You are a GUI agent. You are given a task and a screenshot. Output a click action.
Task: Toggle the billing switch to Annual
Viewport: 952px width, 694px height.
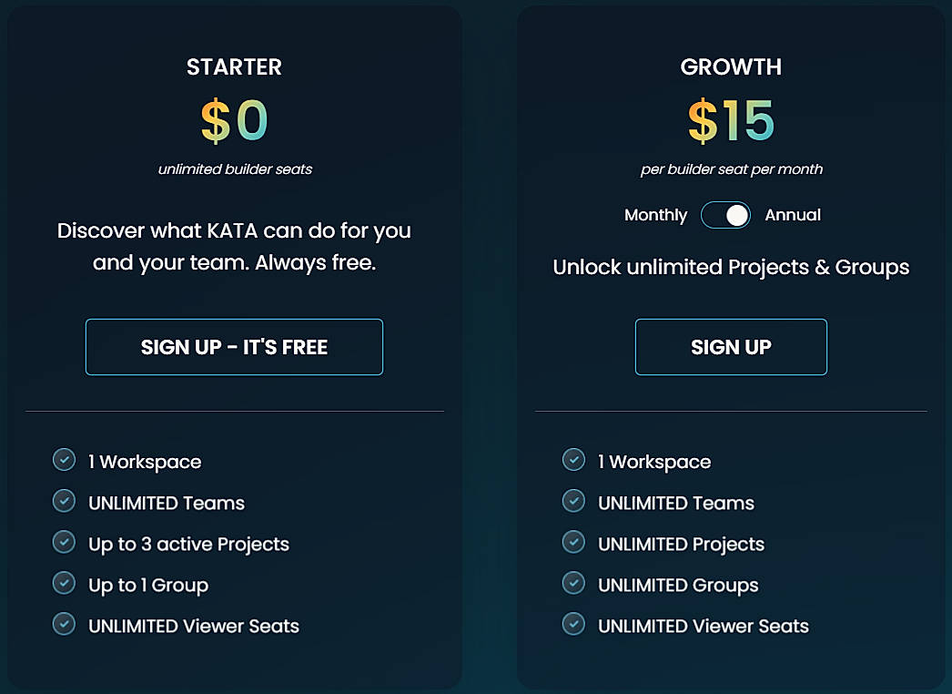[725, 215]
